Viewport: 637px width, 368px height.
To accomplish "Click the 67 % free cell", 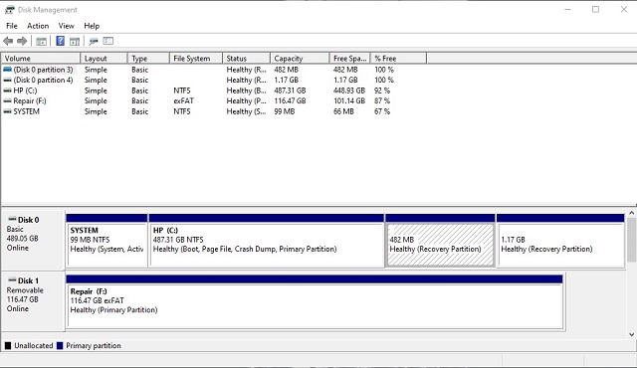I will tap(382, 111).
